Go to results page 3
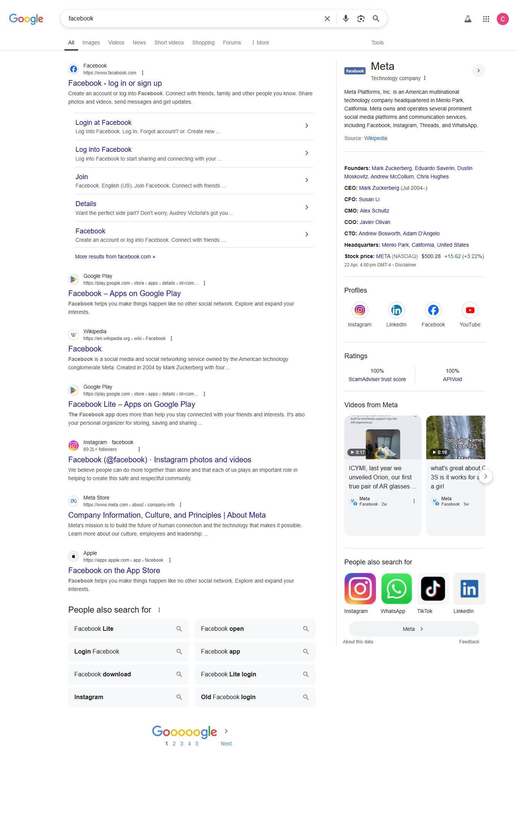This screenshot has height=813, width=518. 182,744
